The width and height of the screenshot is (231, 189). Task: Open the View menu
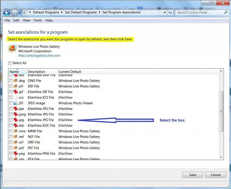click(26, 20)
